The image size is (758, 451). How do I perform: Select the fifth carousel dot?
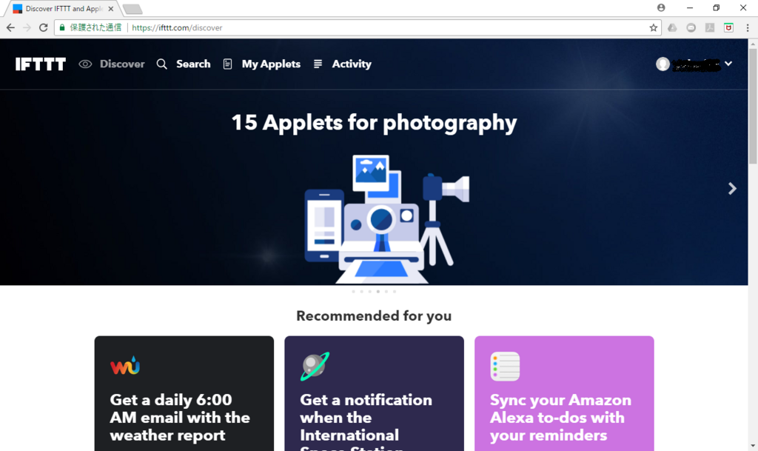click(x=386, y=292)
